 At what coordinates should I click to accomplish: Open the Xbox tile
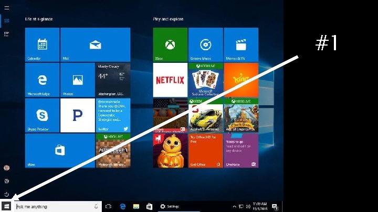click(170, 44)
